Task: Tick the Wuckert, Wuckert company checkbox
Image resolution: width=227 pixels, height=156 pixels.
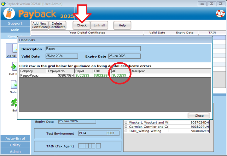Action: tap(126, 122)
